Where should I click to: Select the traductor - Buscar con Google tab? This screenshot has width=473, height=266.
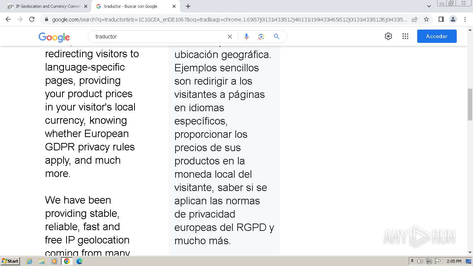(135, 6)
